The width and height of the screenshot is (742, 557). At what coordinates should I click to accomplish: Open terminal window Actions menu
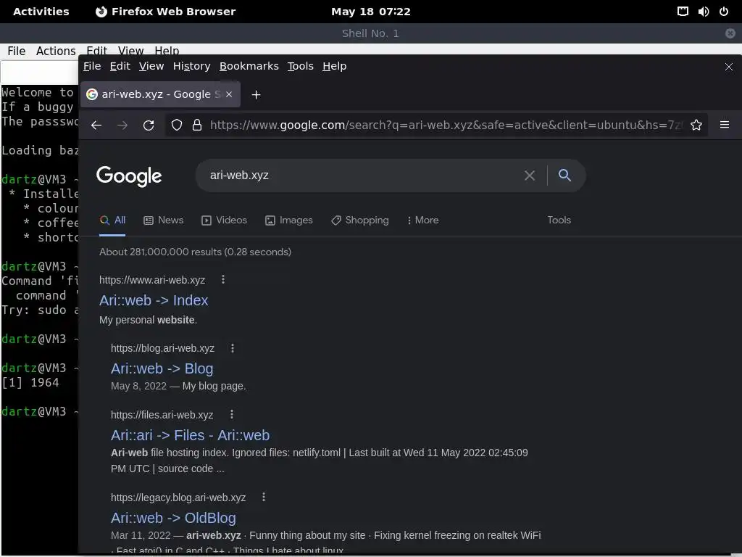pos(56,51)
